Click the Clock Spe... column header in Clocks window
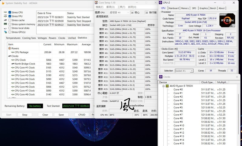 [208, 82]
